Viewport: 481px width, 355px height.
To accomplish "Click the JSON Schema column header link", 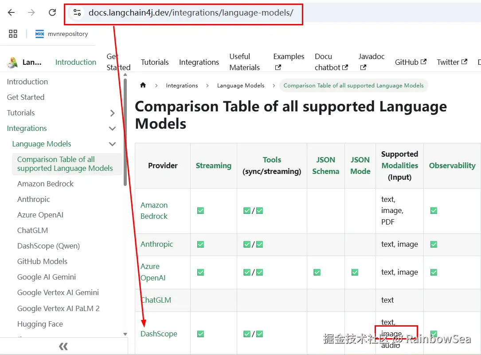I will tap(326, 166).
